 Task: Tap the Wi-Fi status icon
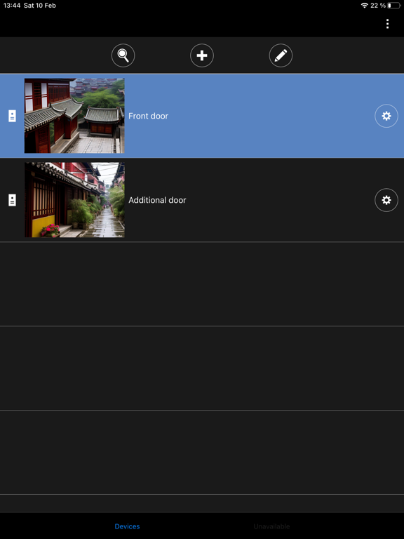coord(365,6)
